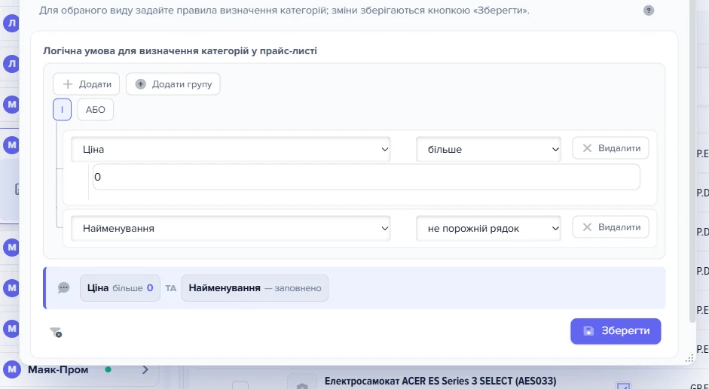Click the value field containing 0
Image resolution: width=709 pixels, height=389 pixels.
click(366, 177)
